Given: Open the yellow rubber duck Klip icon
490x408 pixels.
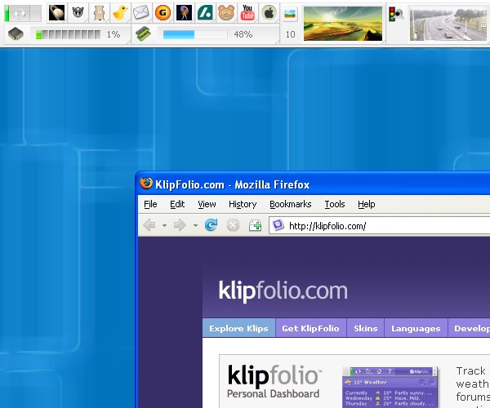Looking at the screenshot, I should tap(120, 13).
